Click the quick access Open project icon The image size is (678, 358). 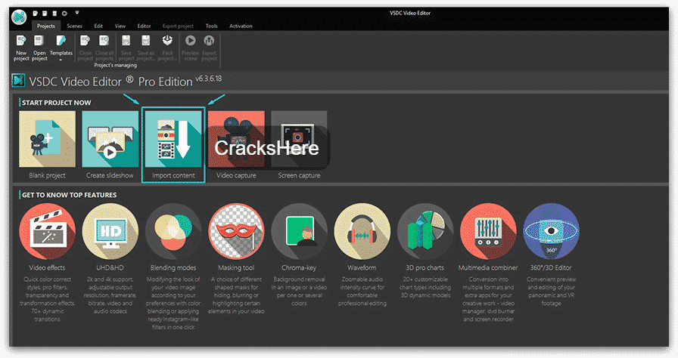[45, 14]
